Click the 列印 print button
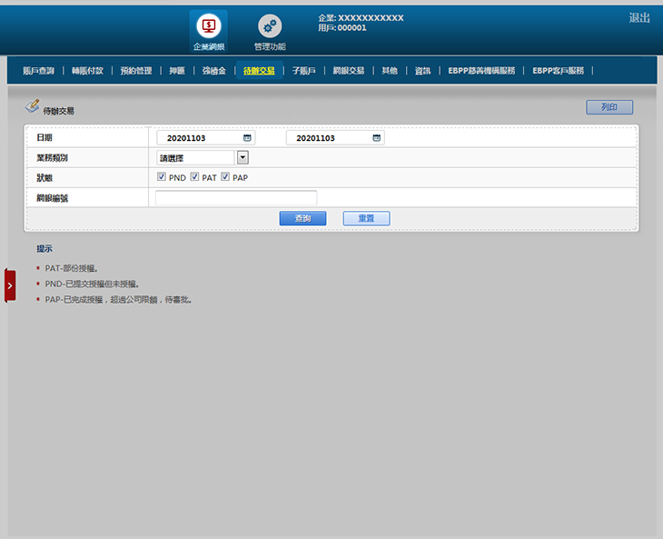Screen dimensions: 663x539 [609, 107]
